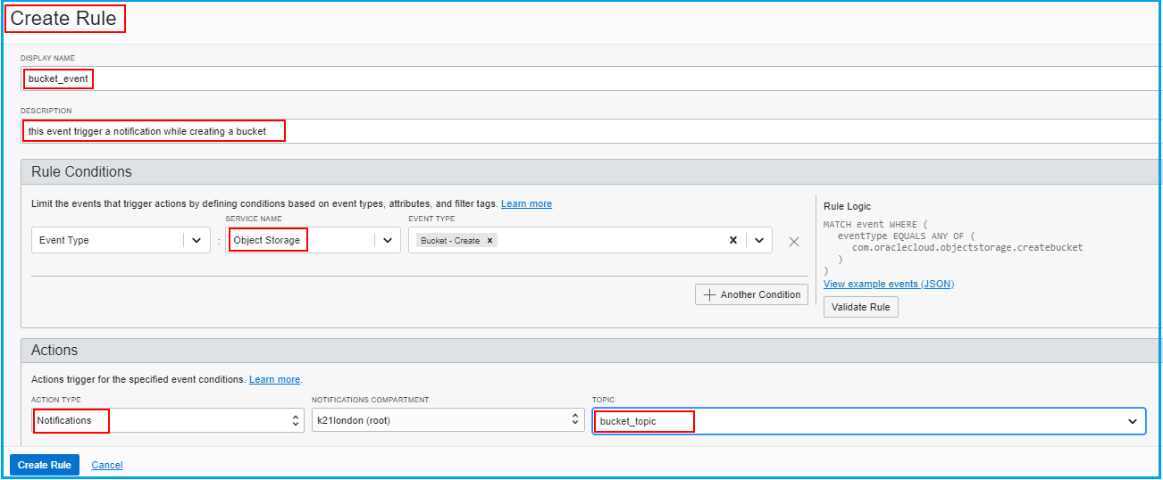Viewport: 1163px width, 480px height.
Task: Open the condition type dropdown showing Event Type
Action: (x=196, y=240)
